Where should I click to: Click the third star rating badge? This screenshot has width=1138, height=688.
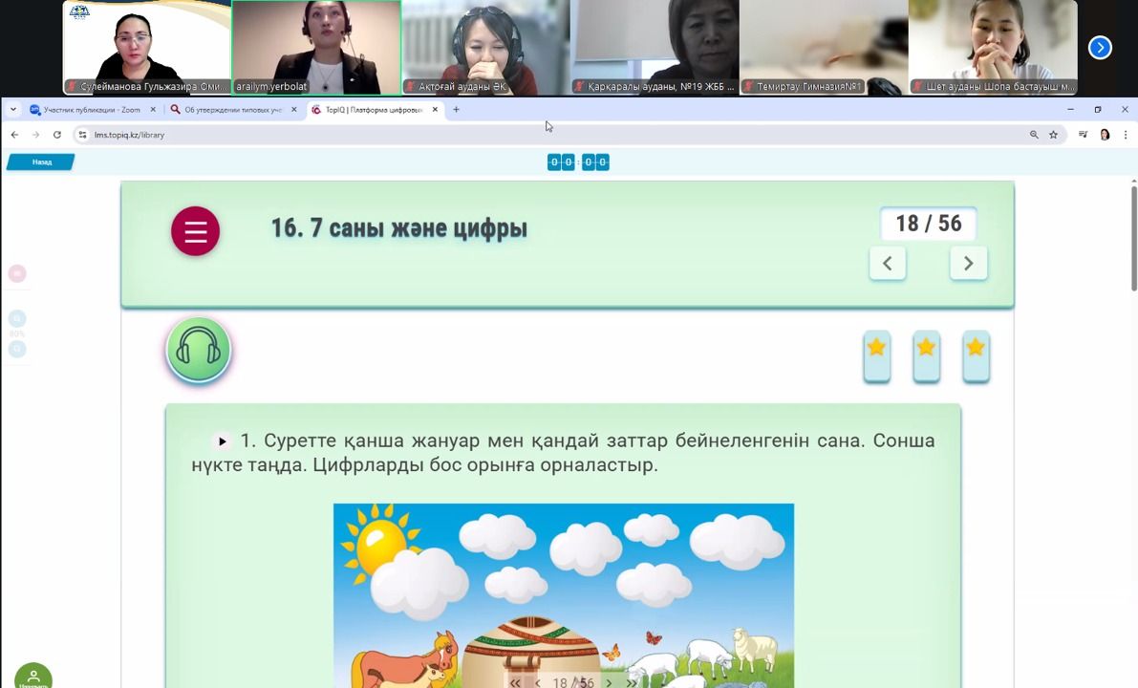(x=976, y=354)
